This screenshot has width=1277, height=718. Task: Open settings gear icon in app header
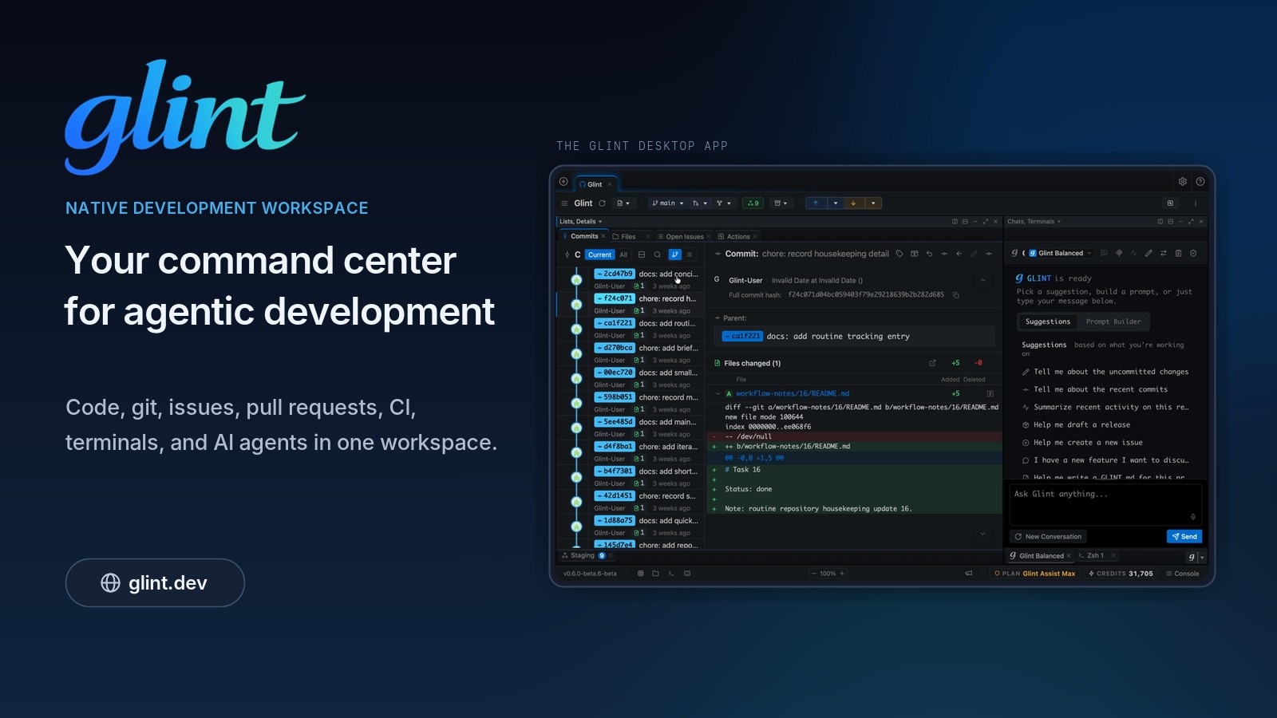pyautogui.click(x=1183, y=182)
